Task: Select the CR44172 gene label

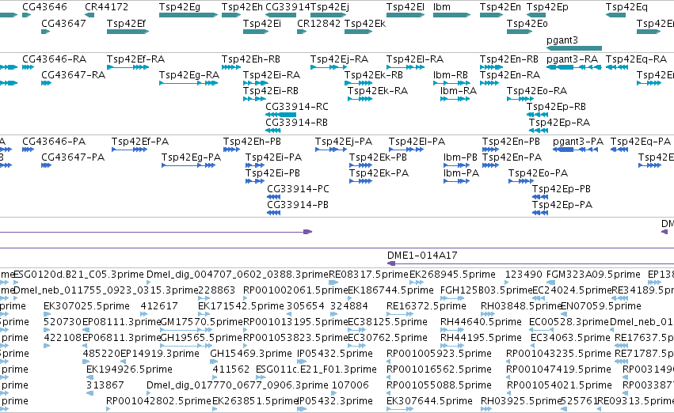Action: click(107, 7)
